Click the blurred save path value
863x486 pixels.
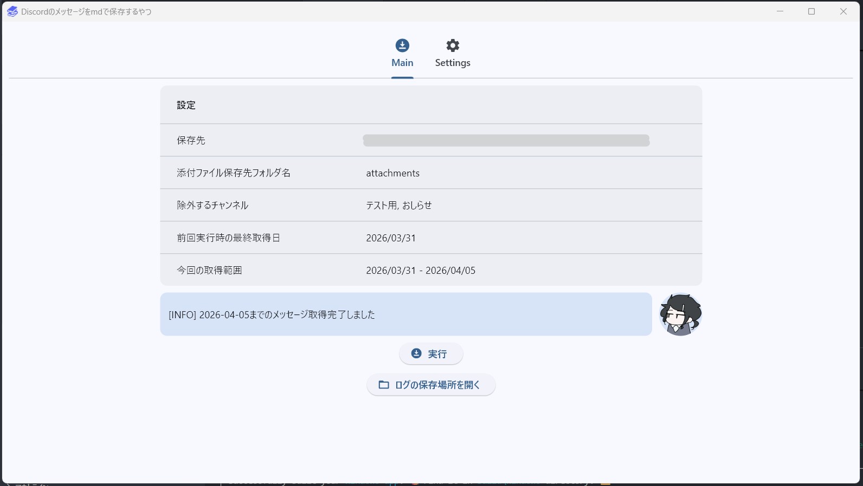click(x=506, y=141)
